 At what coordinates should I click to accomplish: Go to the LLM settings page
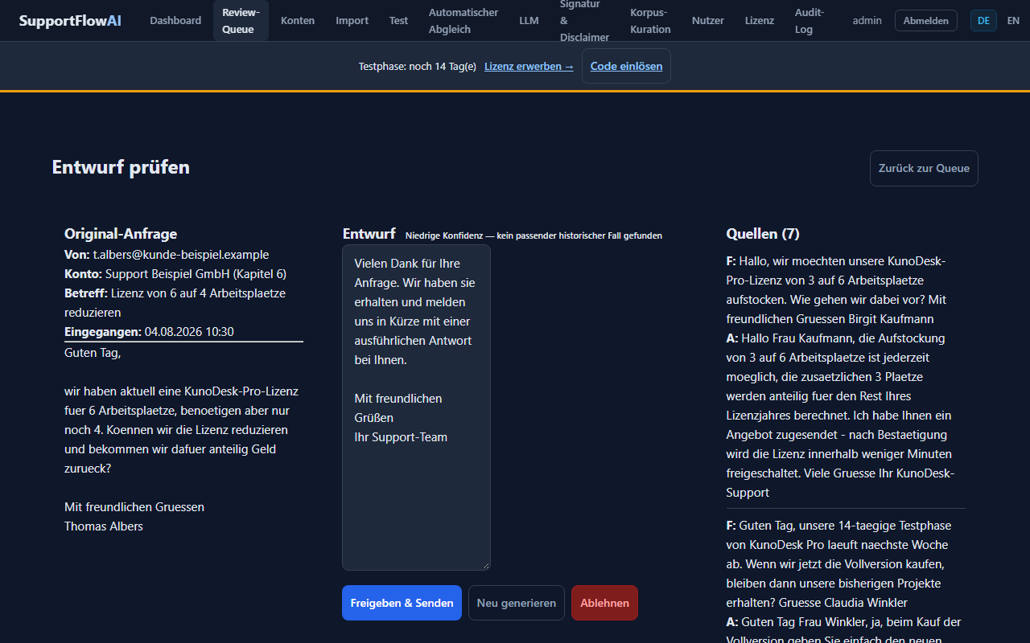529,21
